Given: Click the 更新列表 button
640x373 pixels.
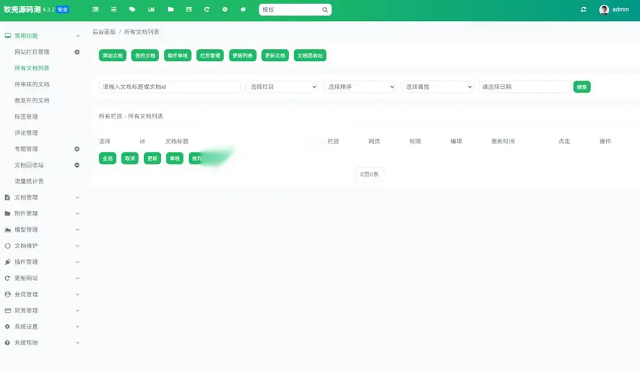Looking at the screenshot, I should tap(243, 56).
